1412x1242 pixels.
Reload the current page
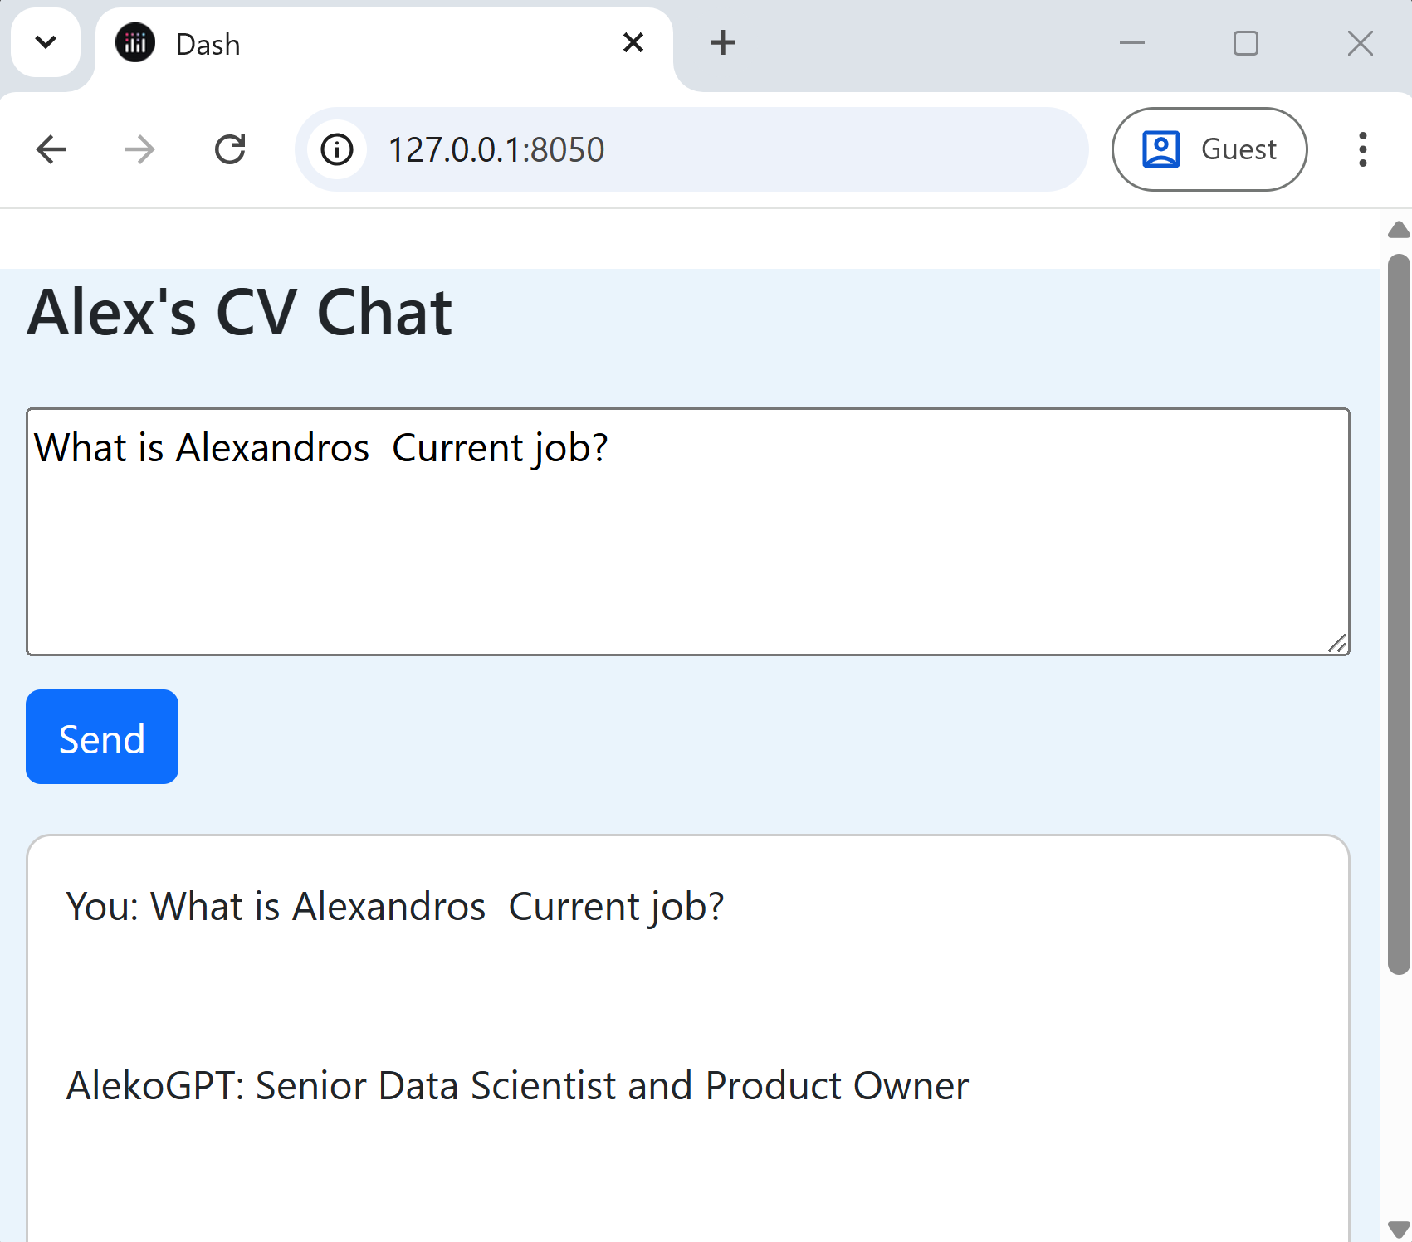230,149
